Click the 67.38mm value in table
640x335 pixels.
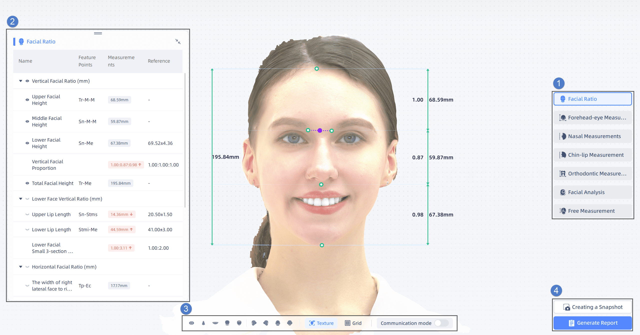[119, 143]
